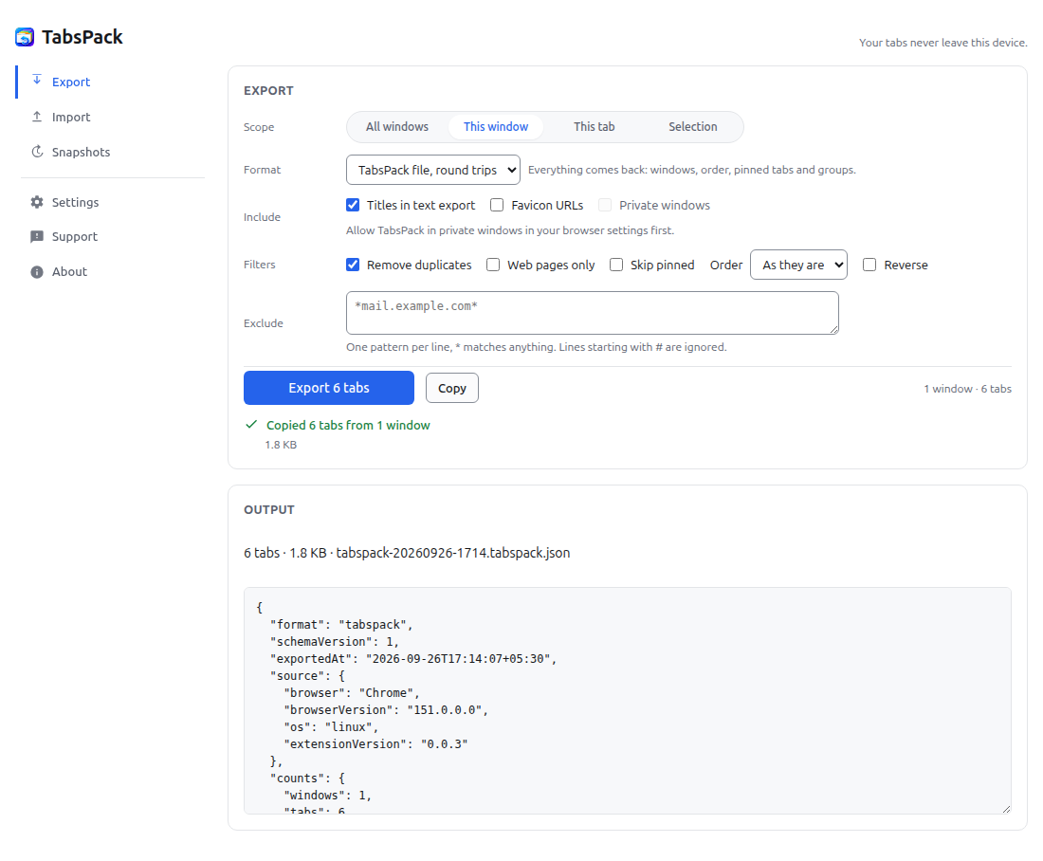Open the Export page in sidebar

pos(111,82)
